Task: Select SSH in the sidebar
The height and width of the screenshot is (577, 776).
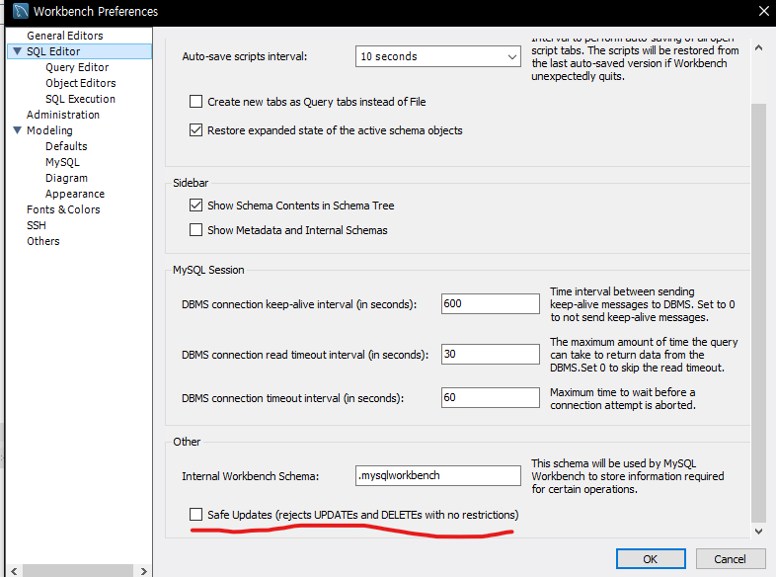Action: pos(37,226)
